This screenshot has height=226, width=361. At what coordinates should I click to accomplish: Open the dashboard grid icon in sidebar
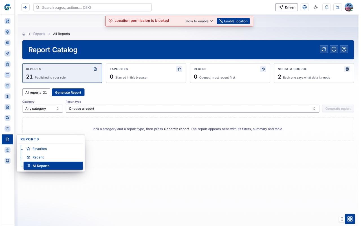tap(8, 21)
